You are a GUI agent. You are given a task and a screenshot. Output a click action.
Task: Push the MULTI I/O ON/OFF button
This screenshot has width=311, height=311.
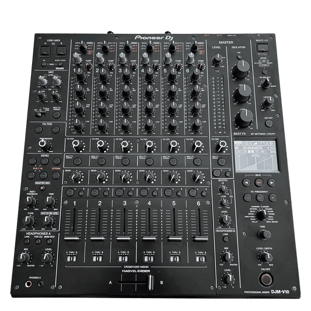269,123
